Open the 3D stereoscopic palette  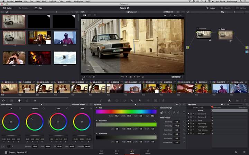pyautogui.click(x=156, y=101)
